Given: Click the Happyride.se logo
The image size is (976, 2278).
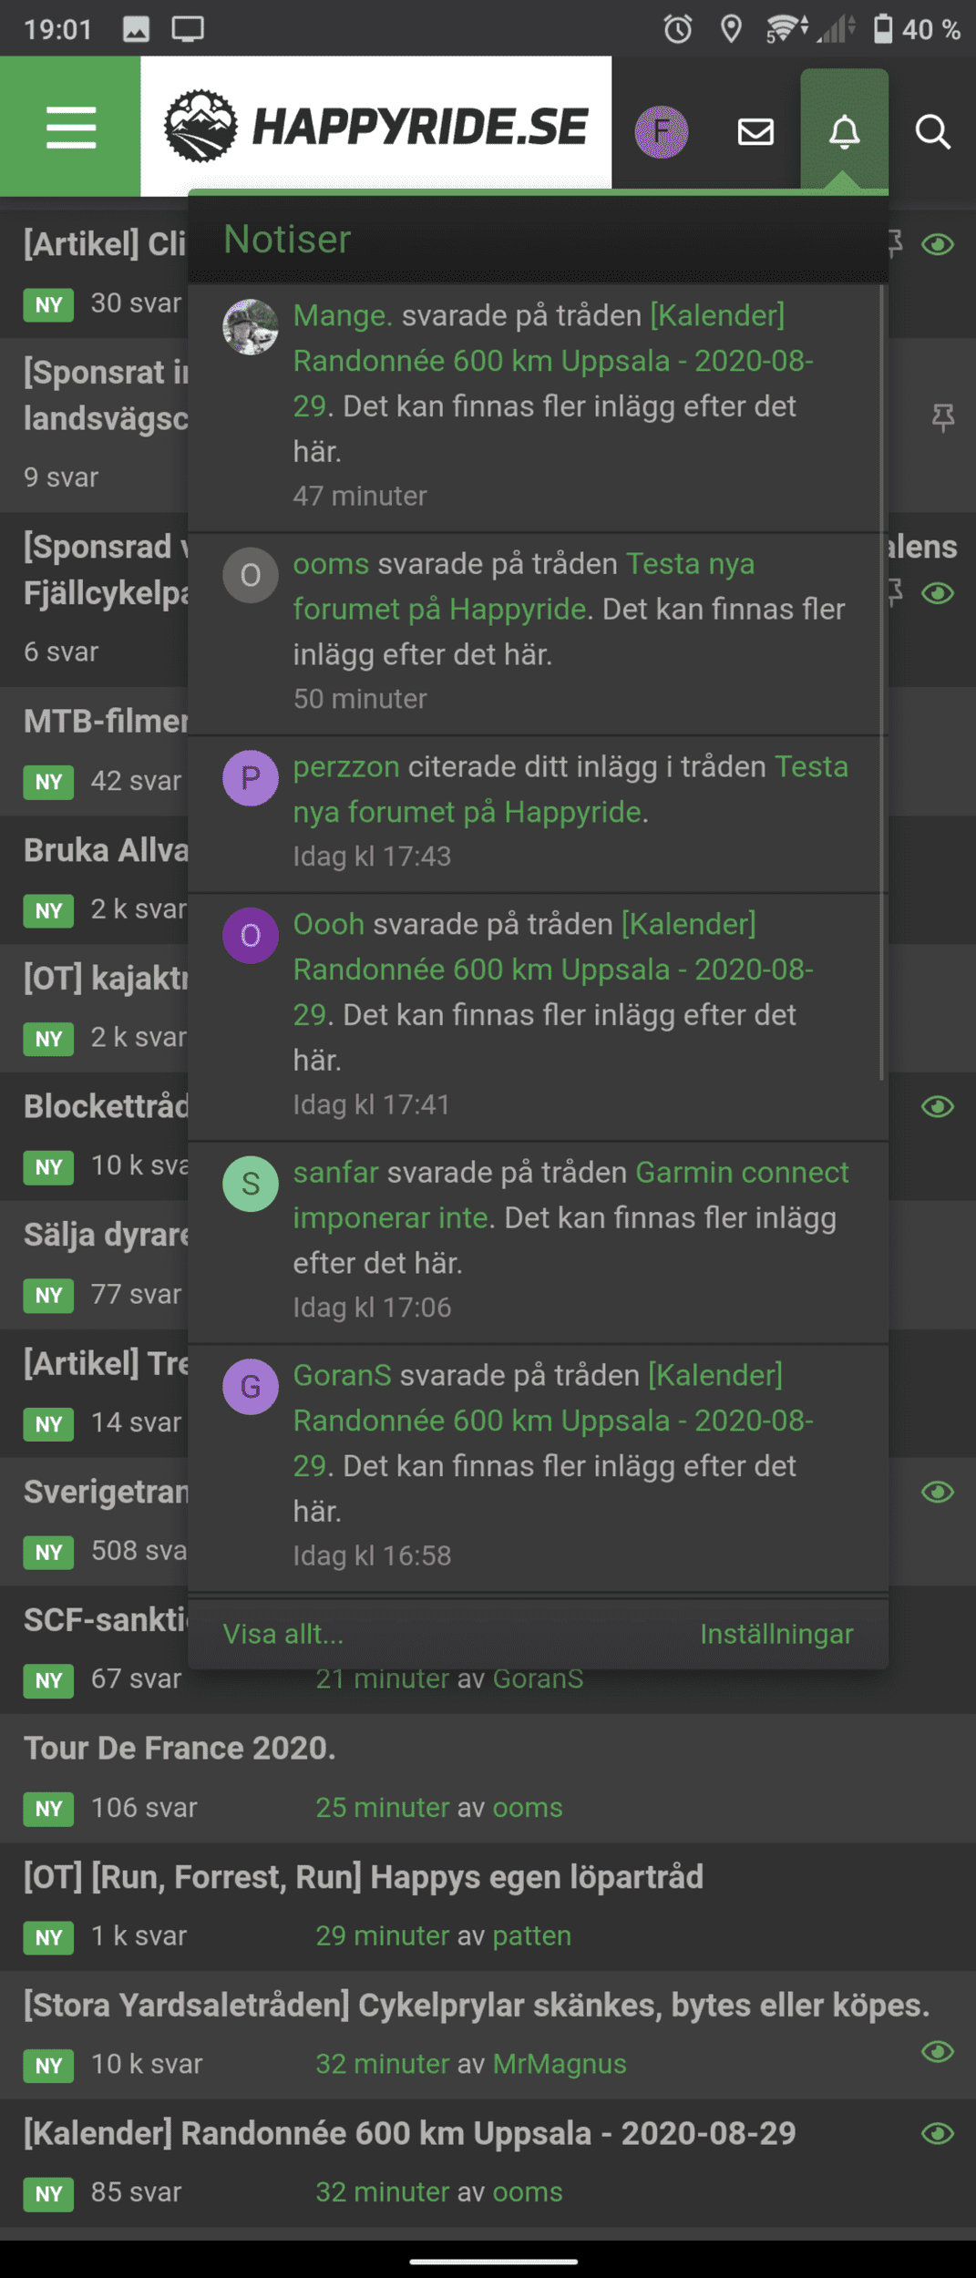Looking at the screenshot, I should point(375,126).
